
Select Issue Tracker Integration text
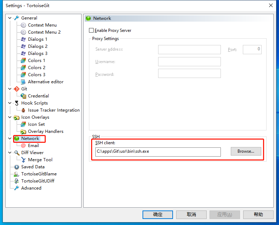click(54, 110)
